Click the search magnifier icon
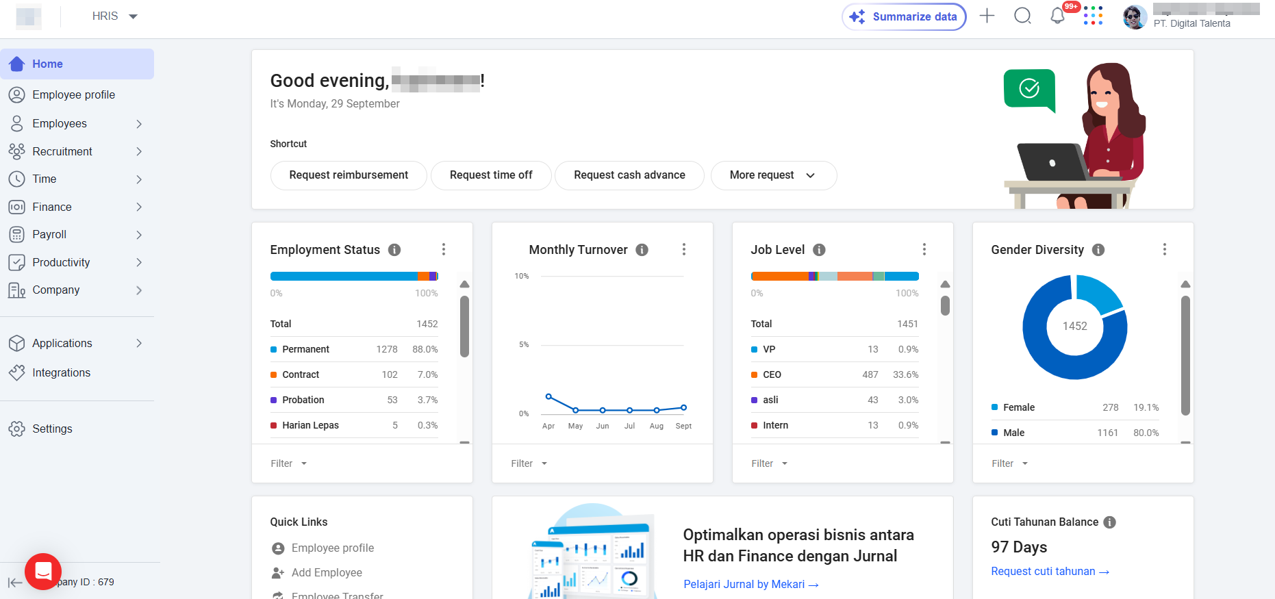 point(1022,16)
